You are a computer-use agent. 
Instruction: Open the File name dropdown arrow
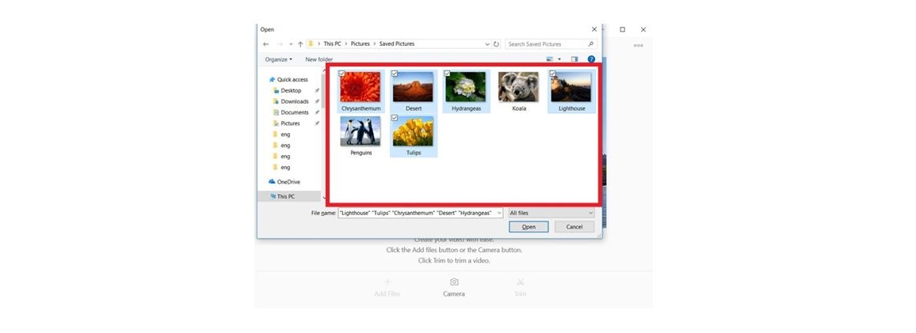pos(499,214)
